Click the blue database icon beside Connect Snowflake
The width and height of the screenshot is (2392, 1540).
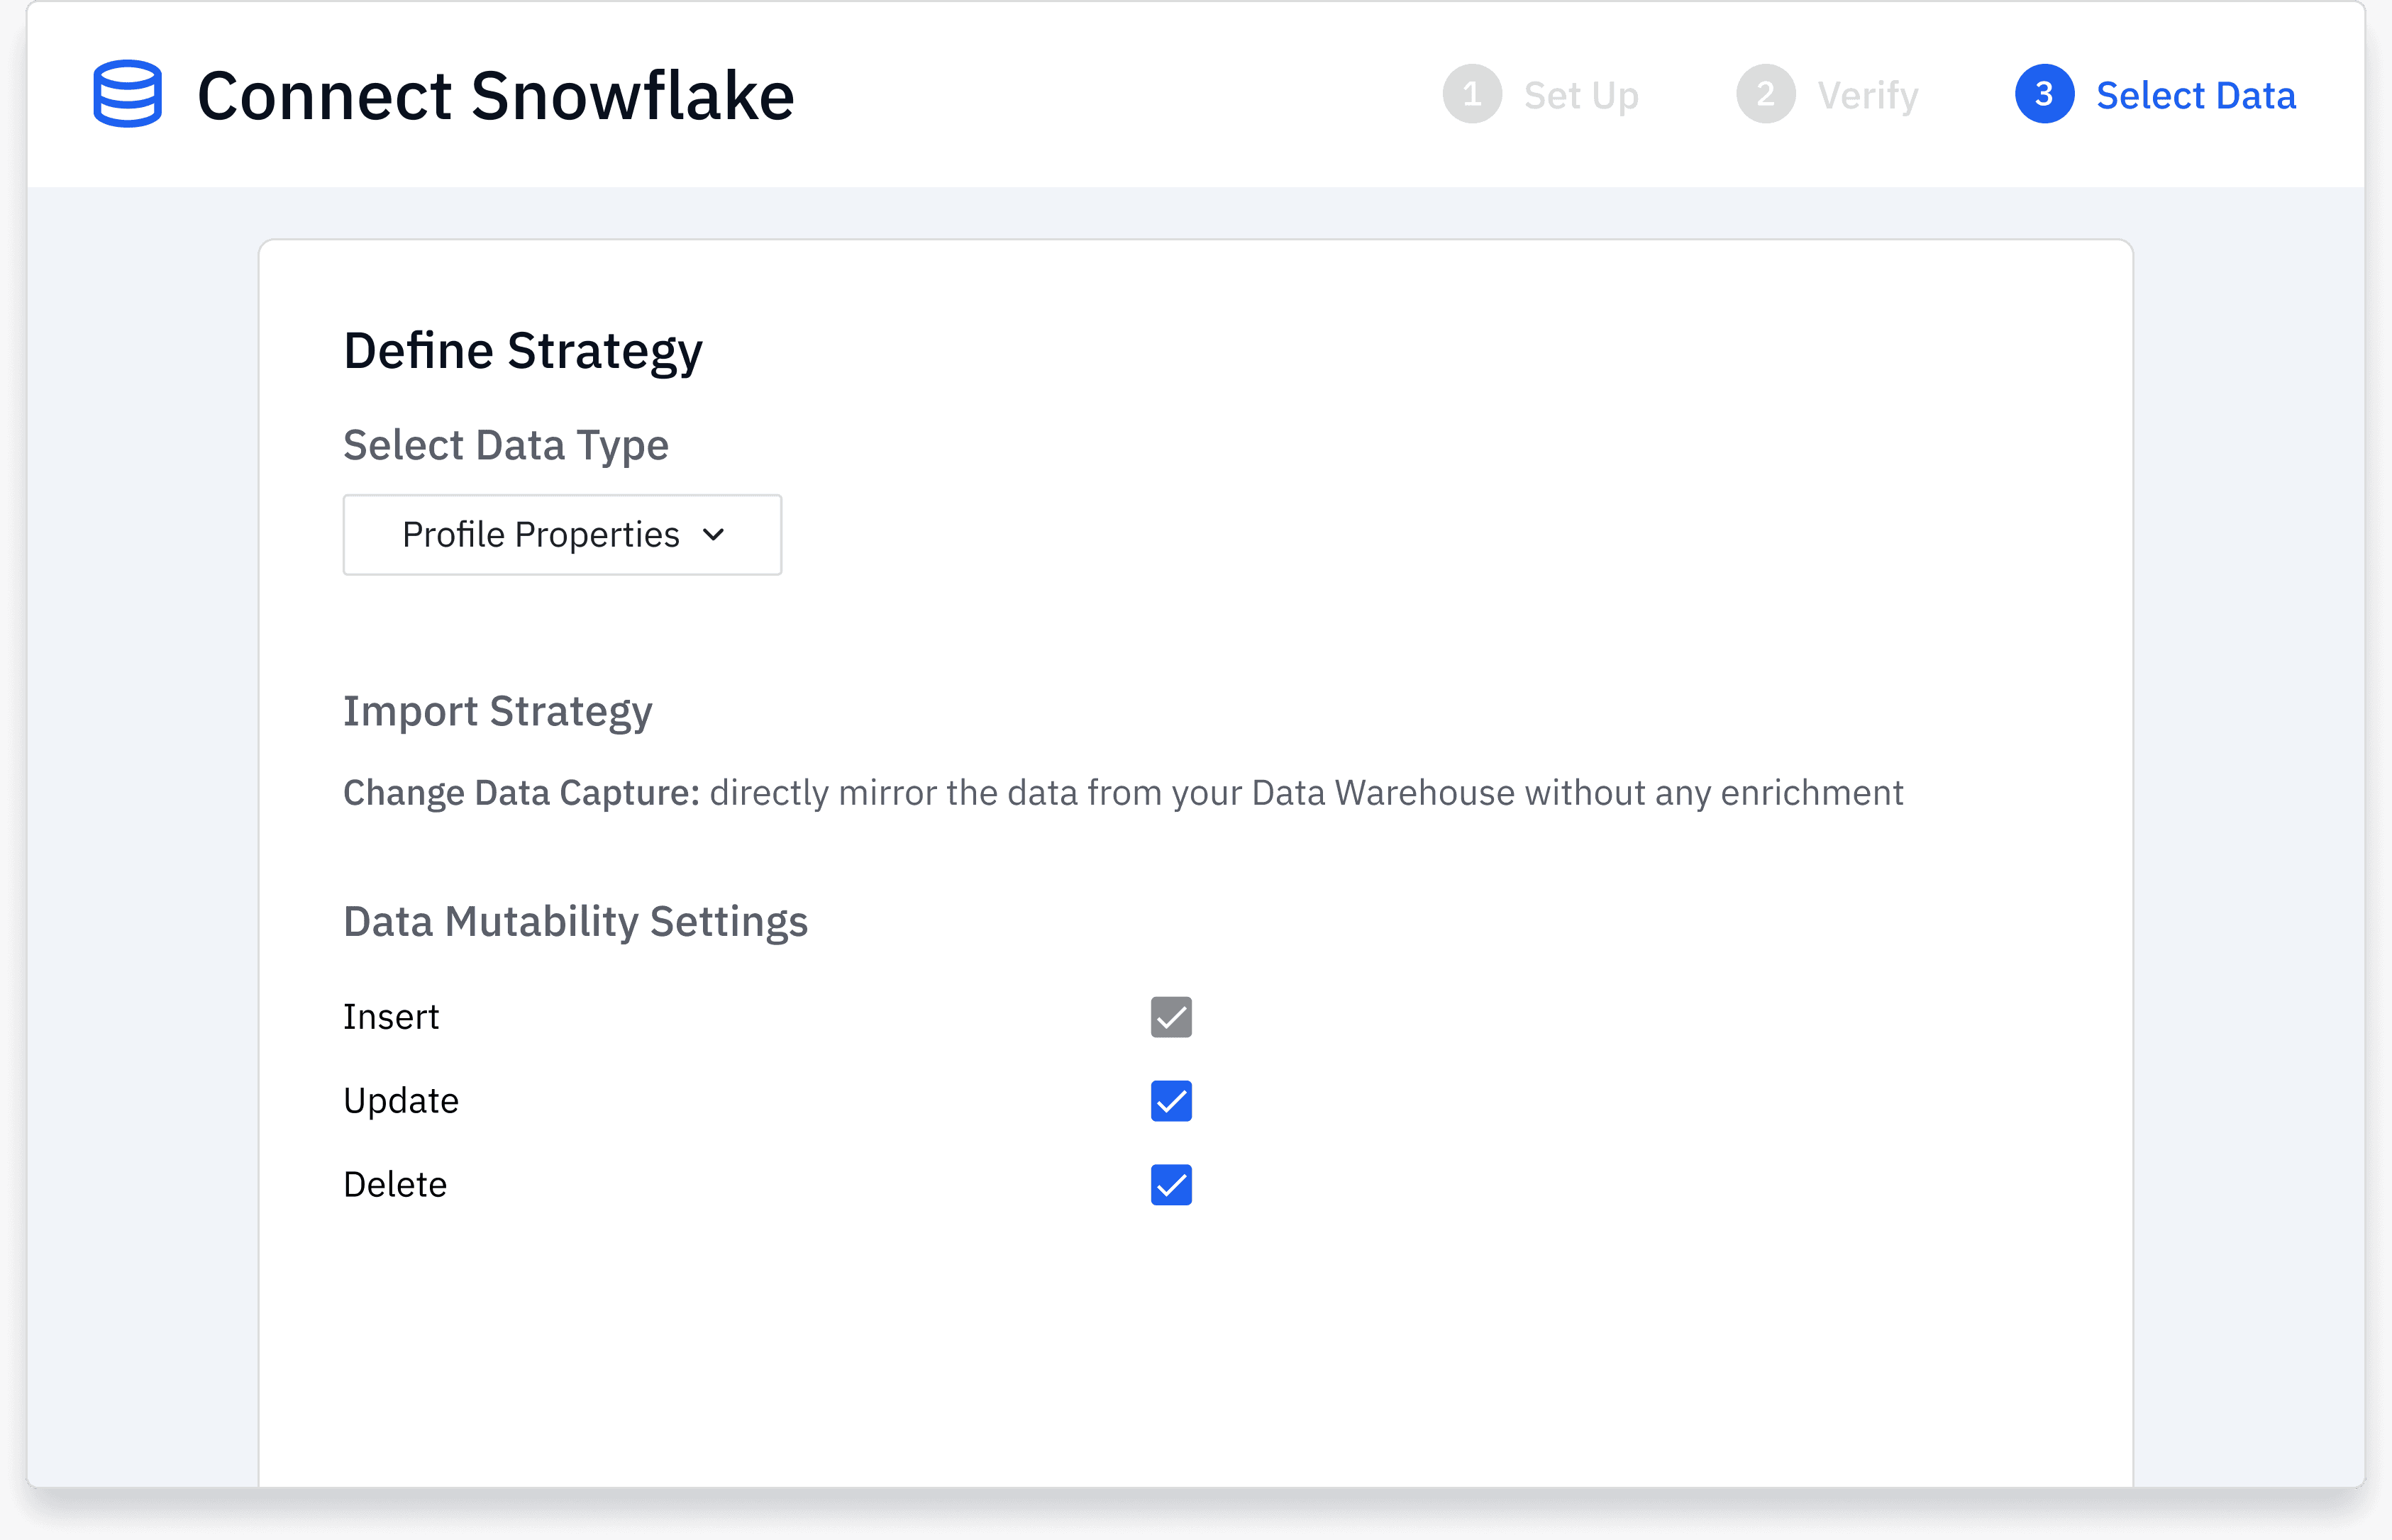coord(127,94)
